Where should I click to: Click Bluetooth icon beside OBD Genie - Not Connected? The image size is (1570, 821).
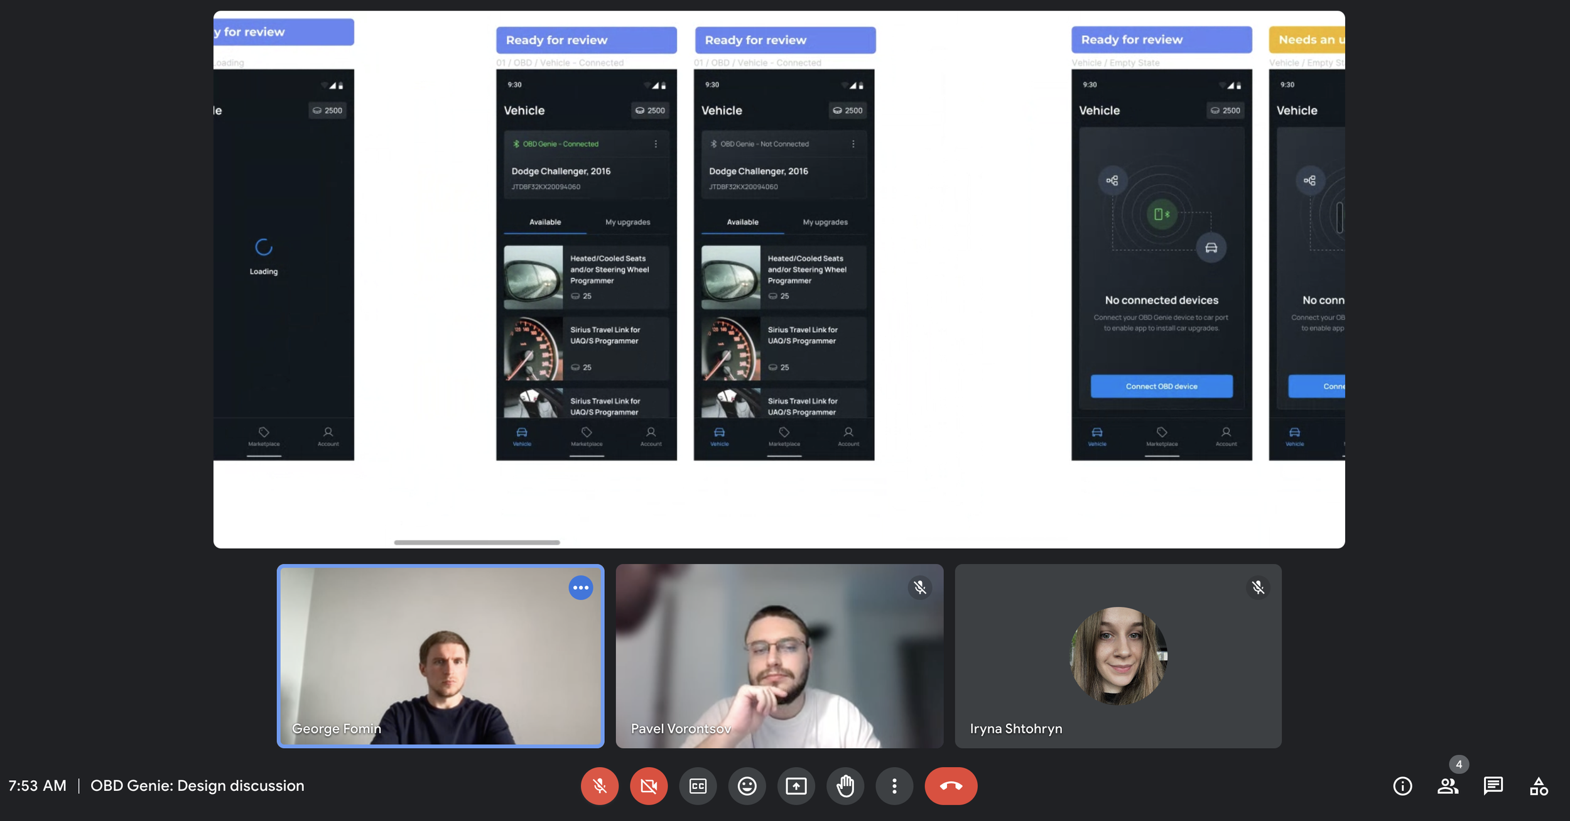[x=713, y=144]
